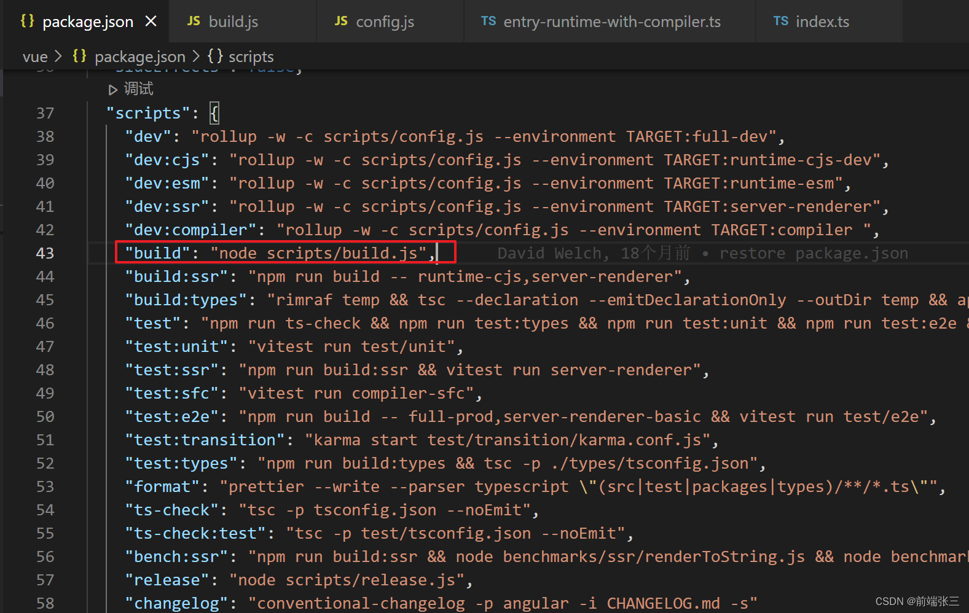Click "vitest run test/unit" value
Screen dimensions: 969x613
(351, 346)
